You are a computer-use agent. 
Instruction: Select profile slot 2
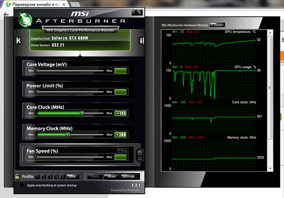pyautogui.click(x=44, y=176)
